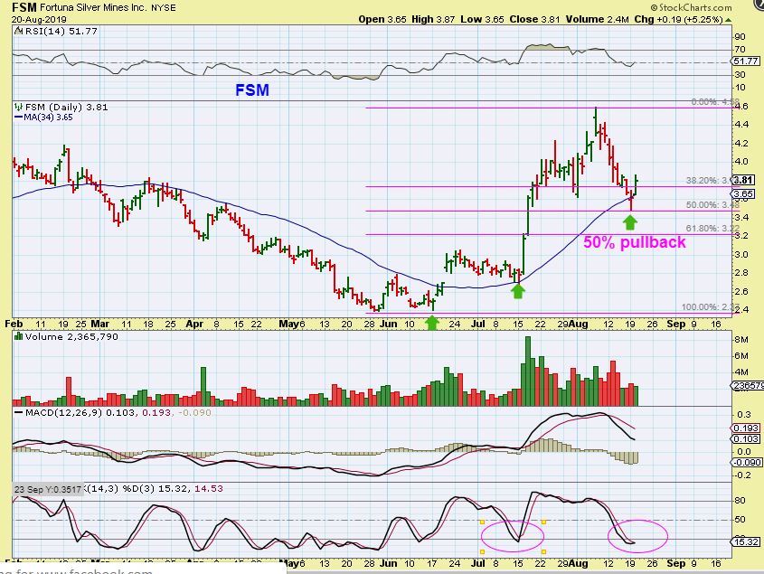Click the 61.80%: 3.22 Fibonacci label
This screenshot has height=574, width=764.
click(x=712, y=228)
